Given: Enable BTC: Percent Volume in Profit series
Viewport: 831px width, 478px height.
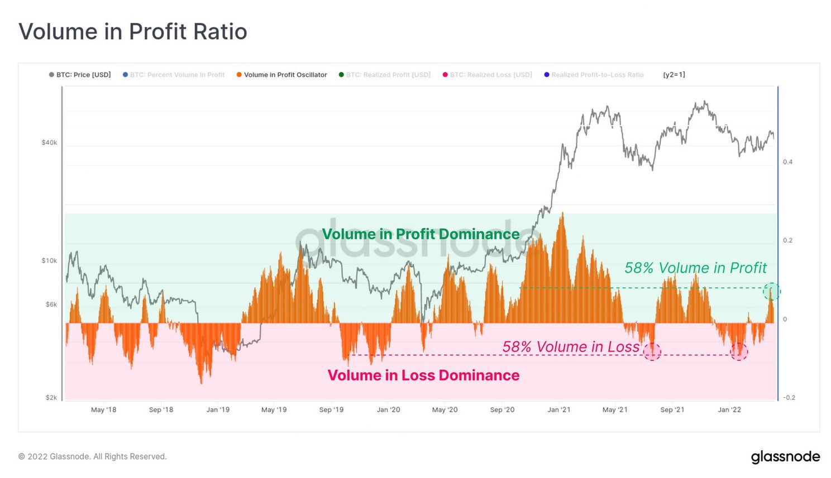Looking at the screenshot, I should (174, 75).
